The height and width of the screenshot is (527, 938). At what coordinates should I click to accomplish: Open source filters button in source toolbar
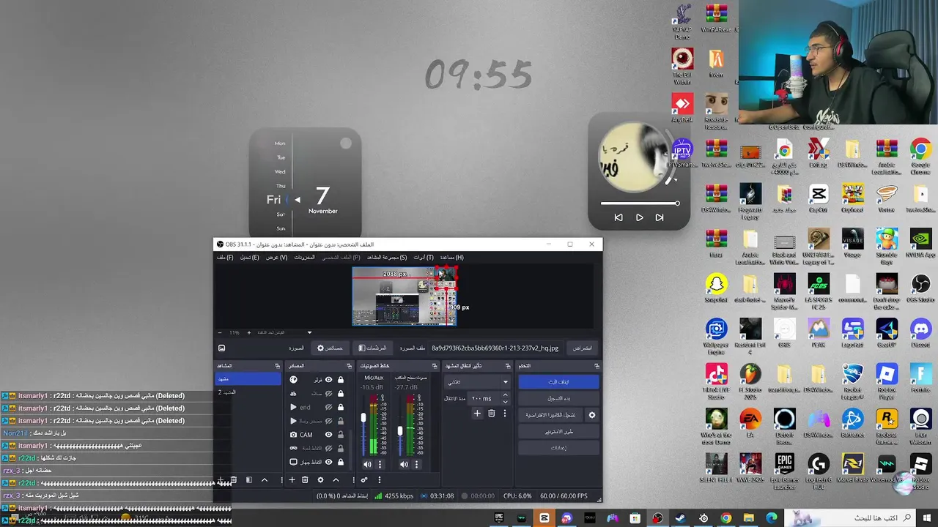[372, 348]
